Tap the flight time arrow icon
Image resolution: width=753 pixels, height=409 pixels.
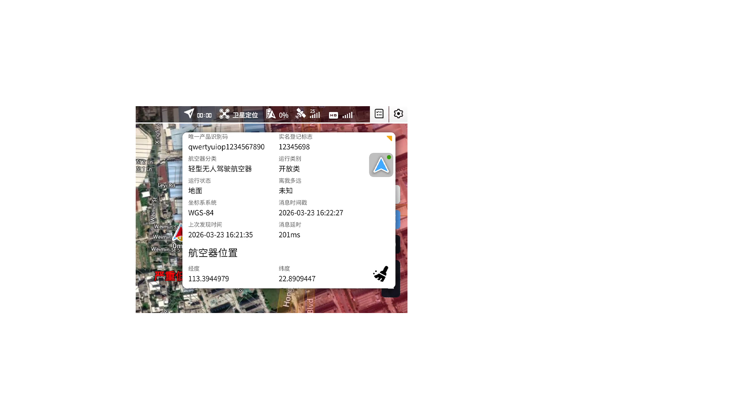tap(189, 114)
